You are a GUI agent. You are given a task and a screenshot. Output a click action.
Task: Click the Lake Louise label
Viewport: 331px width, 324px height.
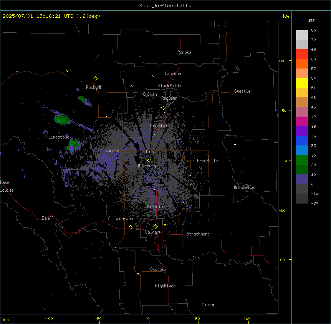(x=6, y=186)
